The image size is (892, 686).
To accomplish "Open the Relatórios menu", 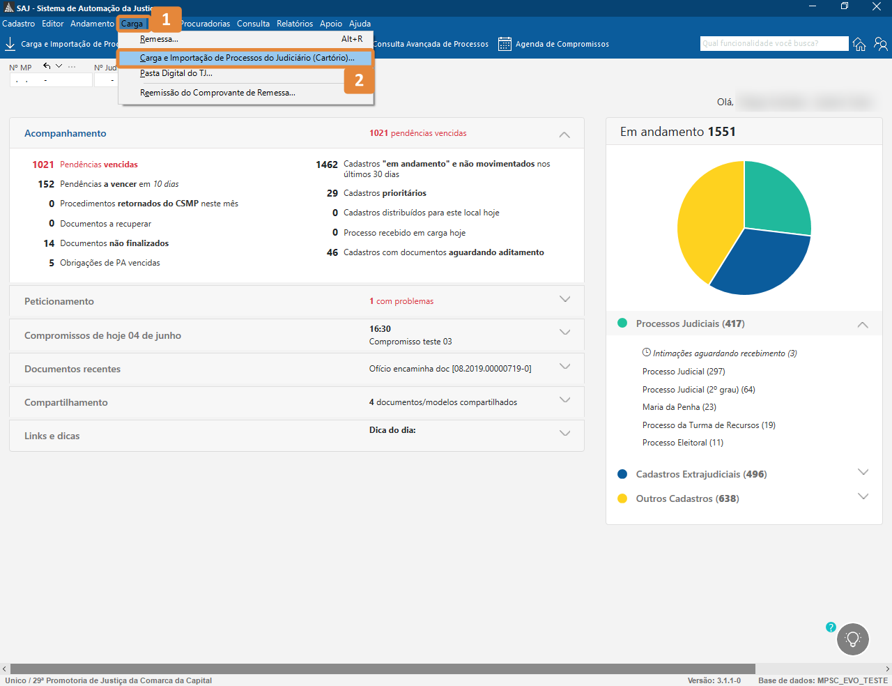I will tap(295, 24).
